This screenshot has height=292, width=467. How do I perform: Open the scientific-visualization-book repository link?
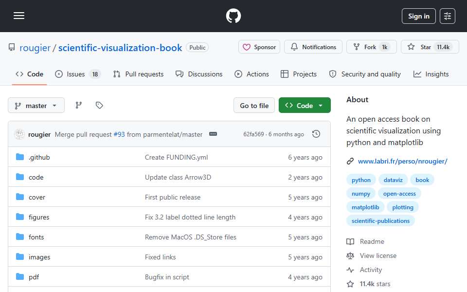(x=120, y=48)
